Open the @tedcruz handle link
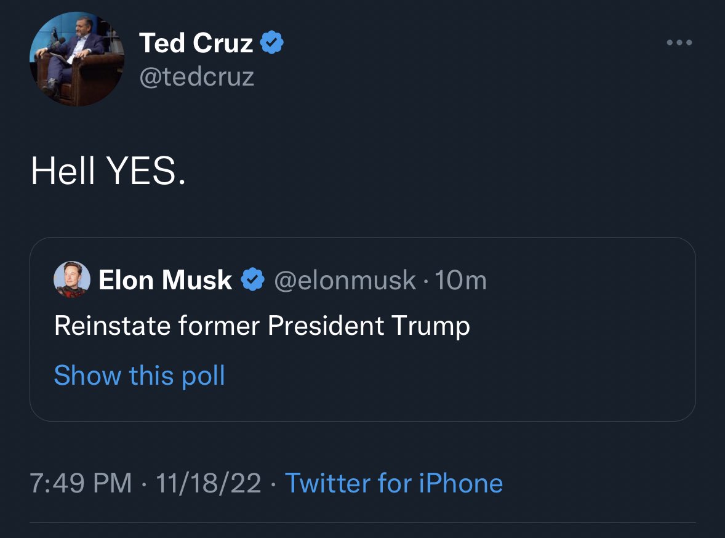This screenshot has width=725, height=538. [x=197, y=77]
